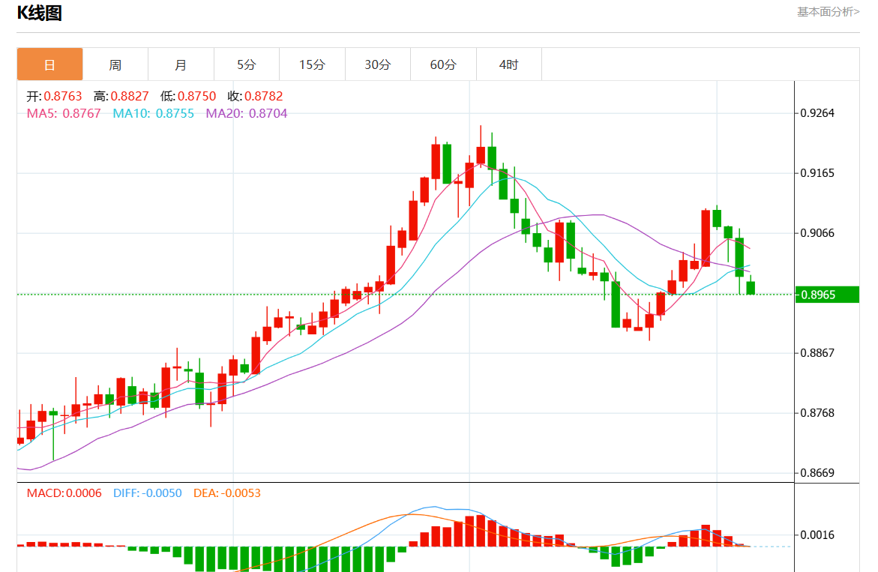
Task: Click the MA5: 0.8767 indicator value
Action: click(x=64, y=114)
